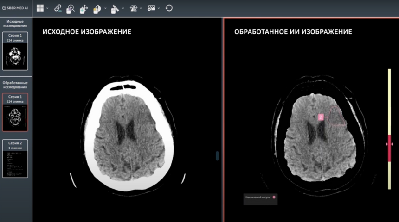Select the pan move tool
399x222 pixels.
click(x=84, y=8)
